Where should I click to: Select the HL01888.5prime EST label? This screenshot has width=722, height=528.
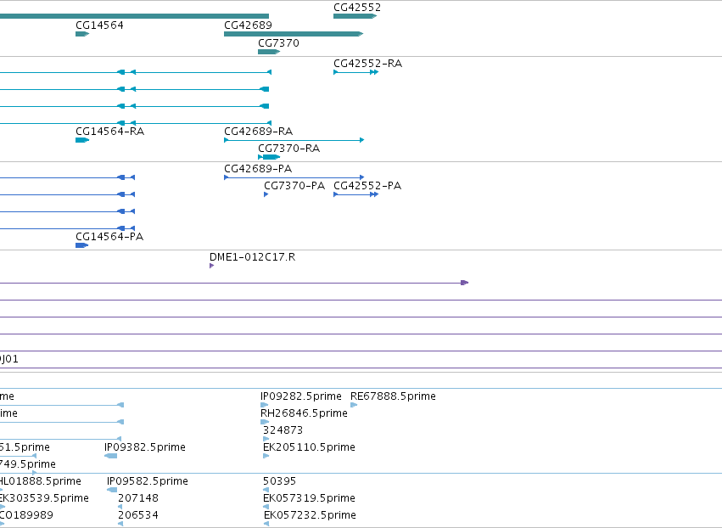[x=41, y=481]
